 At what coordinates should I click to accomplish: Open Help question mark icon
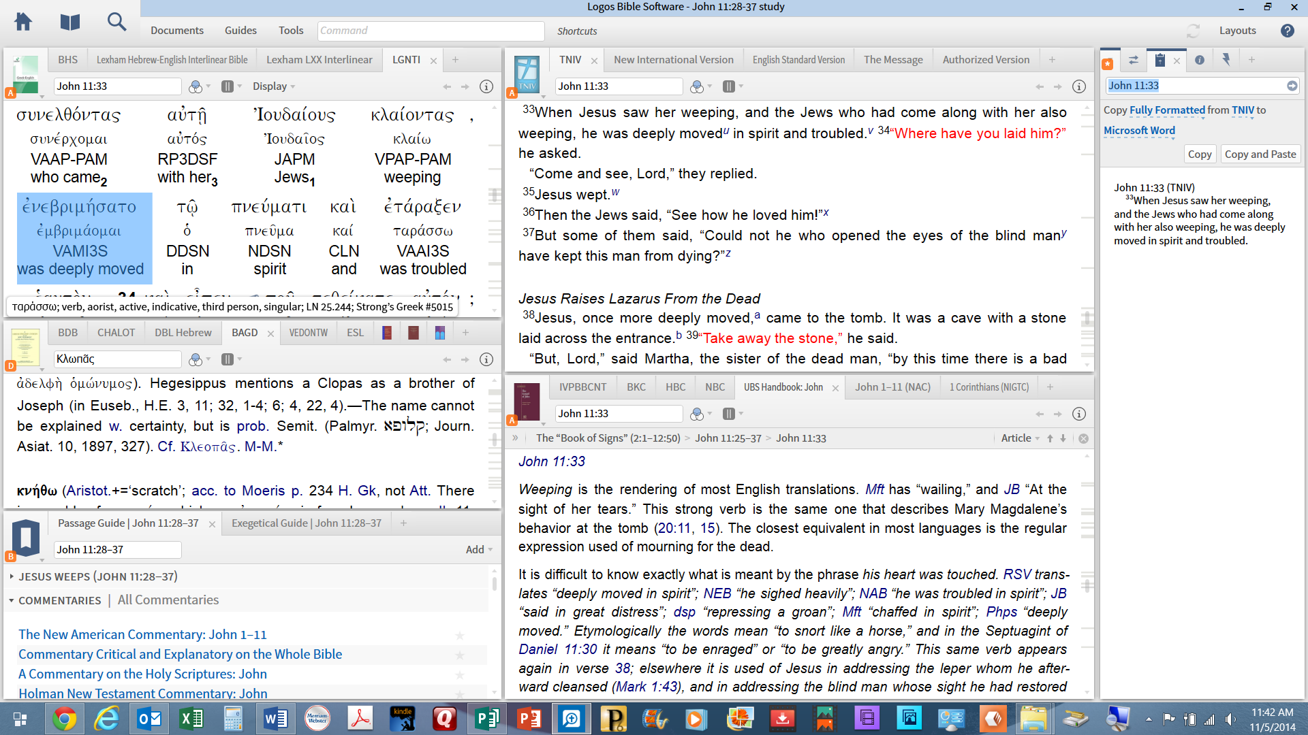1287,31
